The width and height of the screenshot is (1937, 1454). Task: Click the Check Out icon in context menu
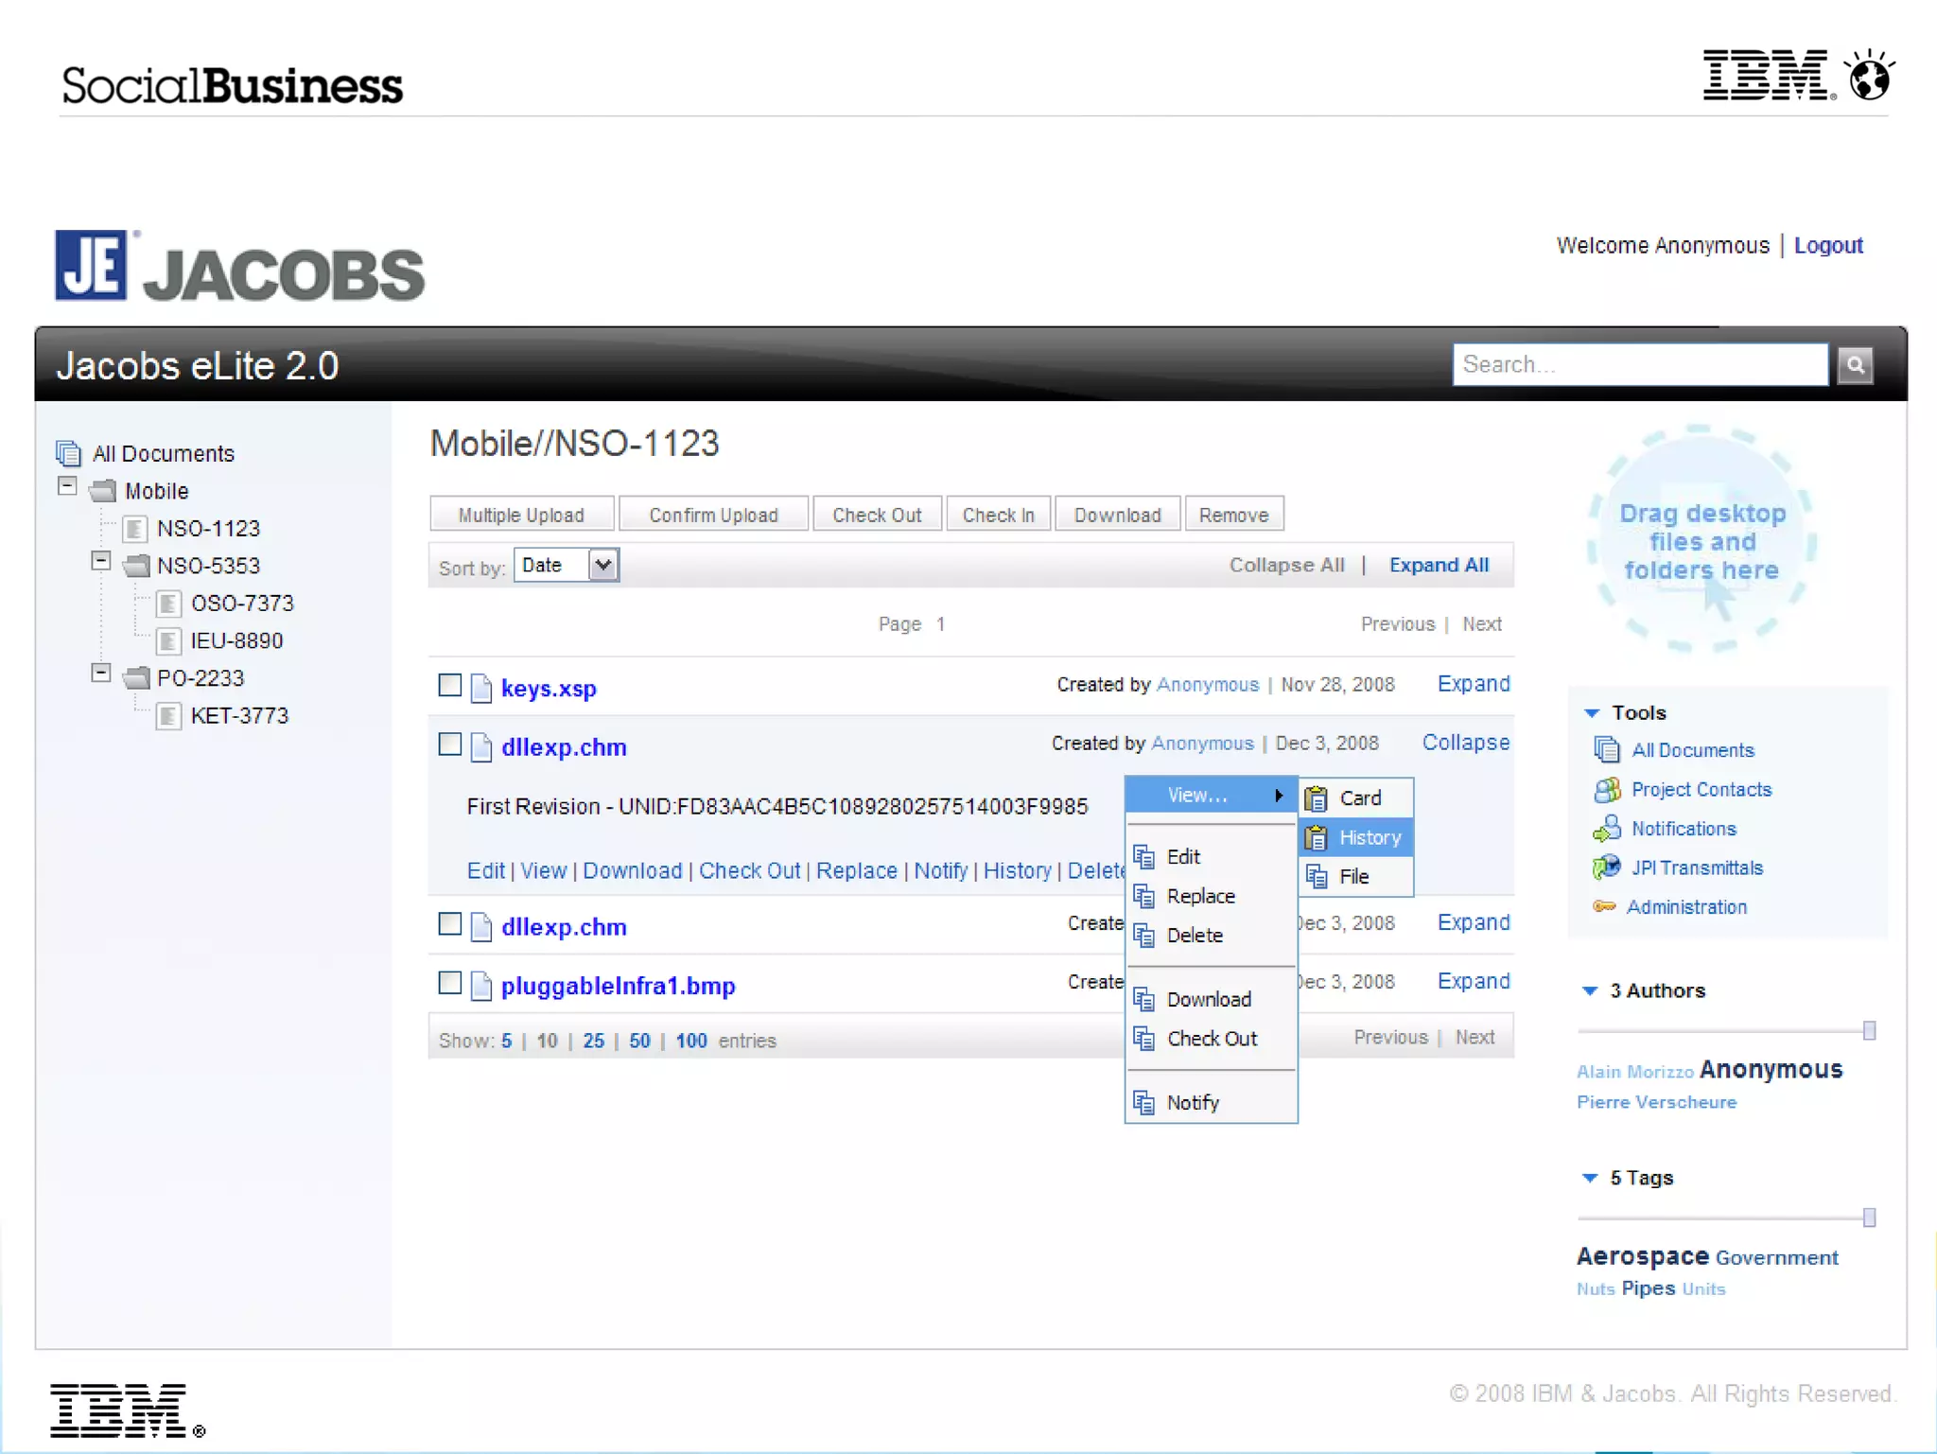tap(1144, 1039)
